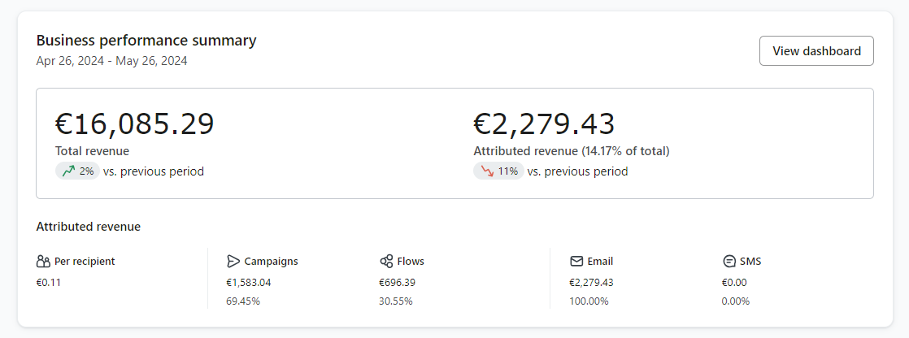Select the 11% attributed revenue change badge
The image size is (909, 338).
[498, 171]
